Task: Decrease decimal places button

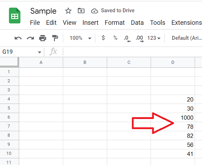Action: (x=127, y=39)
